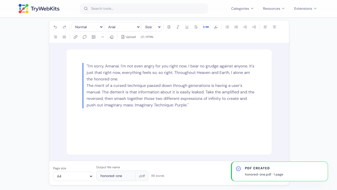Insert a bulleted list
The width and height of the screenshot is (337, 190).
[x=227, y=27]
